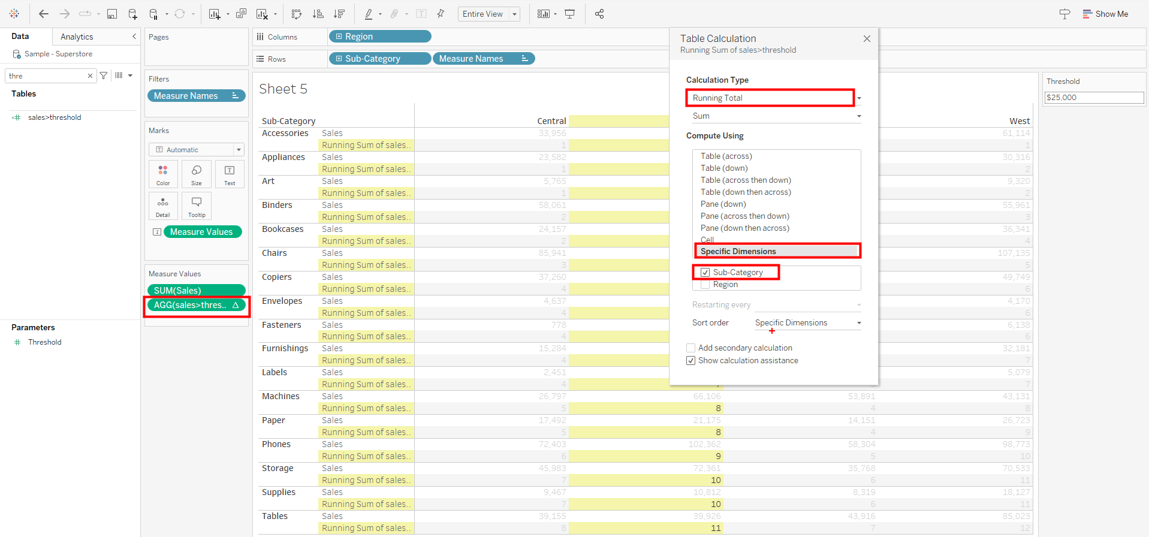Viewport: 1149px width, 537px height.
Task: Switch to the Analytics tab
Action: 77,37
